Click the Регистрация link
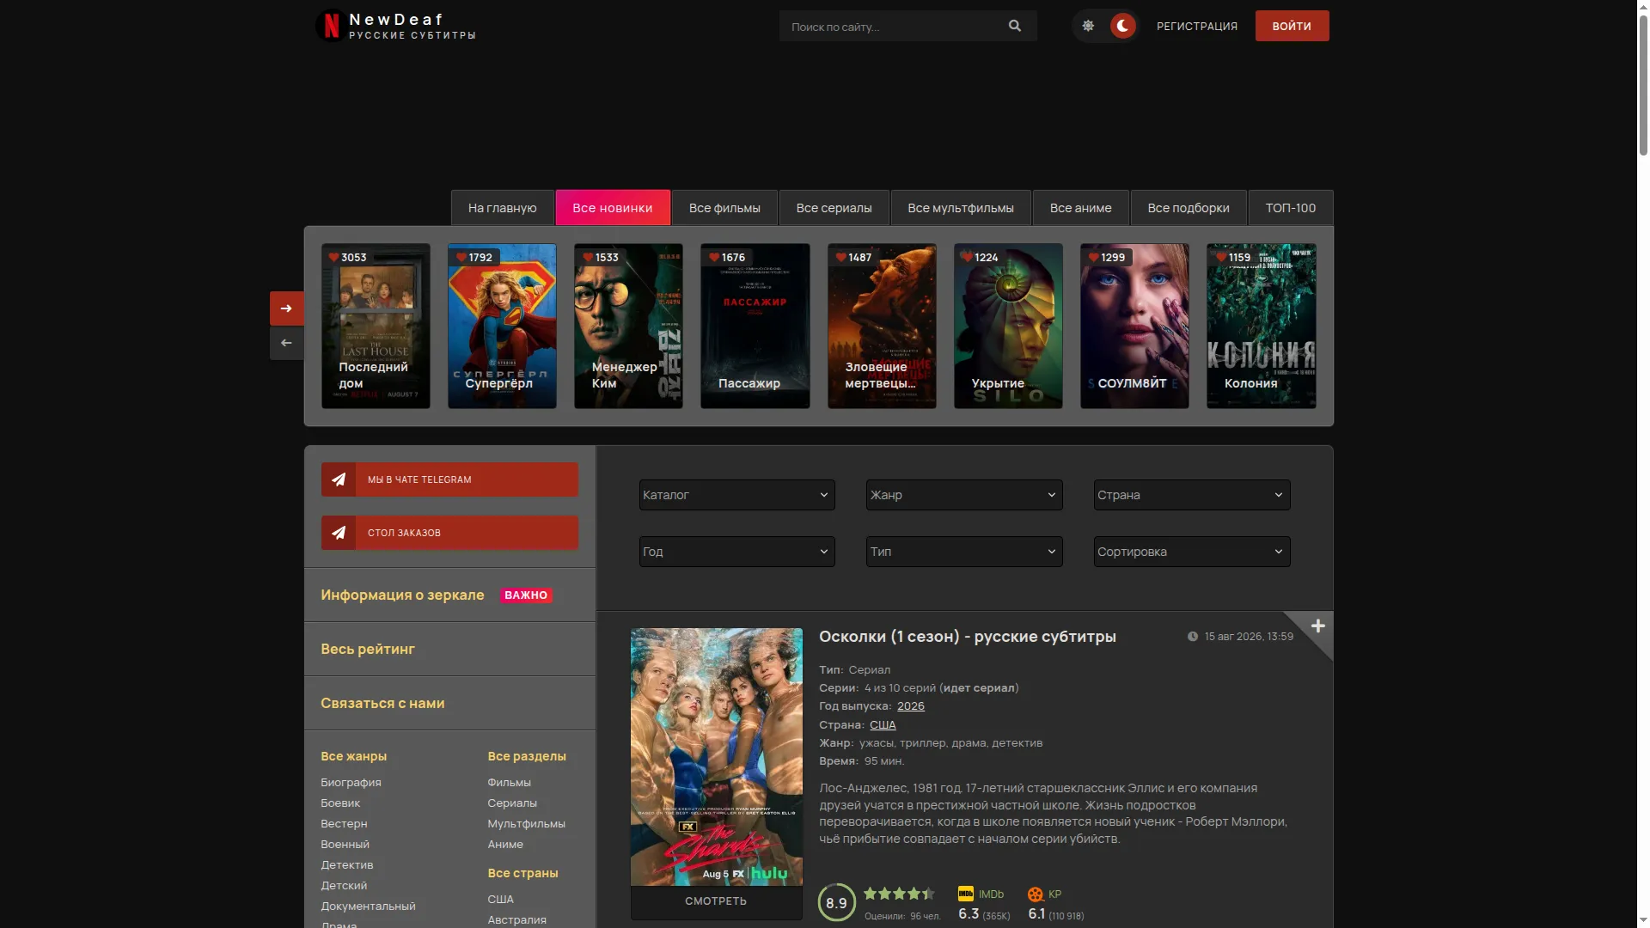 coord(1197,26)
